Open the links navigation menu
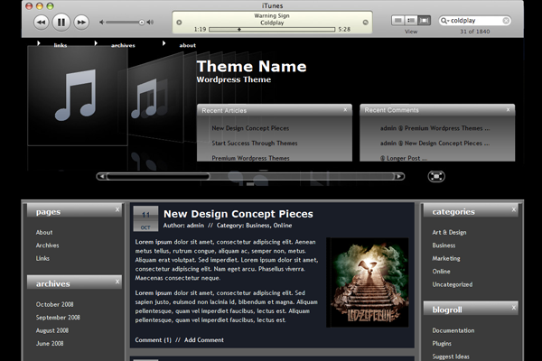 (x=61, y=45)
